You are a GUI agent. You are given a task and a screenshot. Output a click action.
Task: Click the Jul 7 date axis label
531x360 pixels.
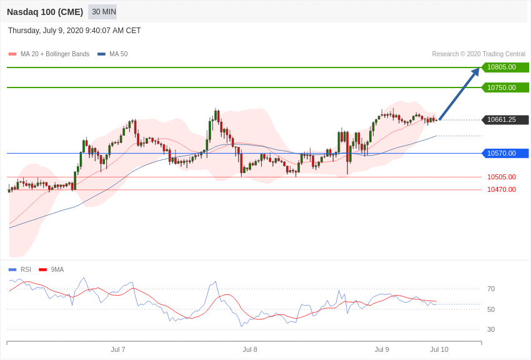(118, 349)
